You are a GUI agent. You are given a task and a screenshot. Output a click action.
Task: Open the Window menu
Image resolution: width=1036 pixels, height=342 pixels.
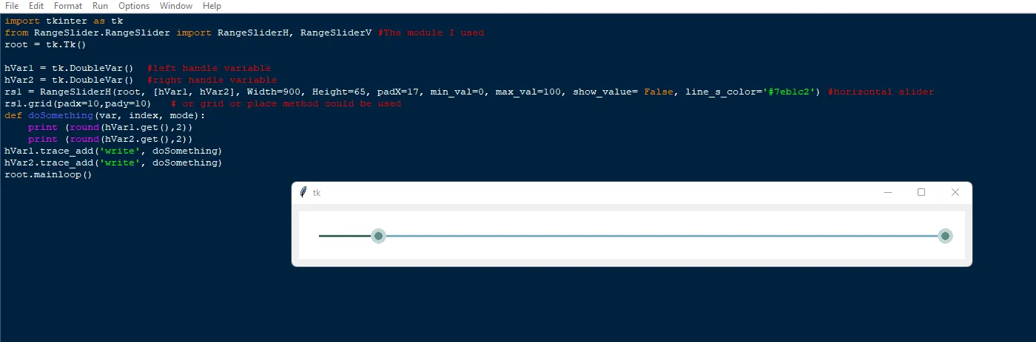pyautogui.click(x=176, y=6)
